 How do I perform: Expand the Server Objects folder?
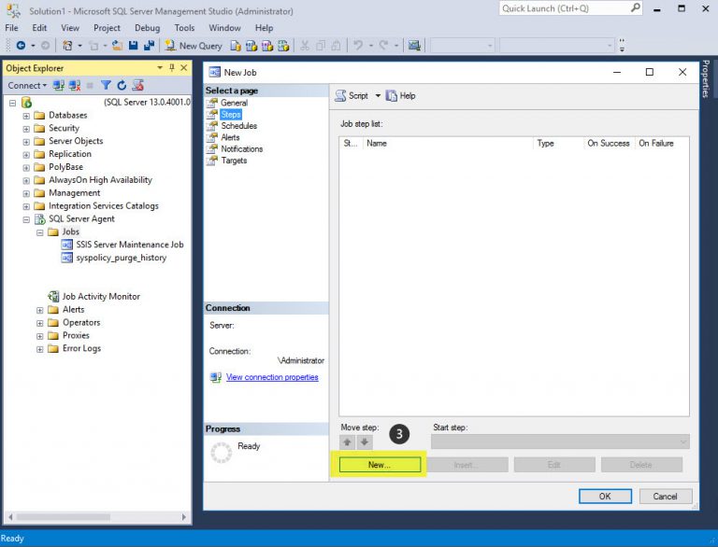(26, 142)
